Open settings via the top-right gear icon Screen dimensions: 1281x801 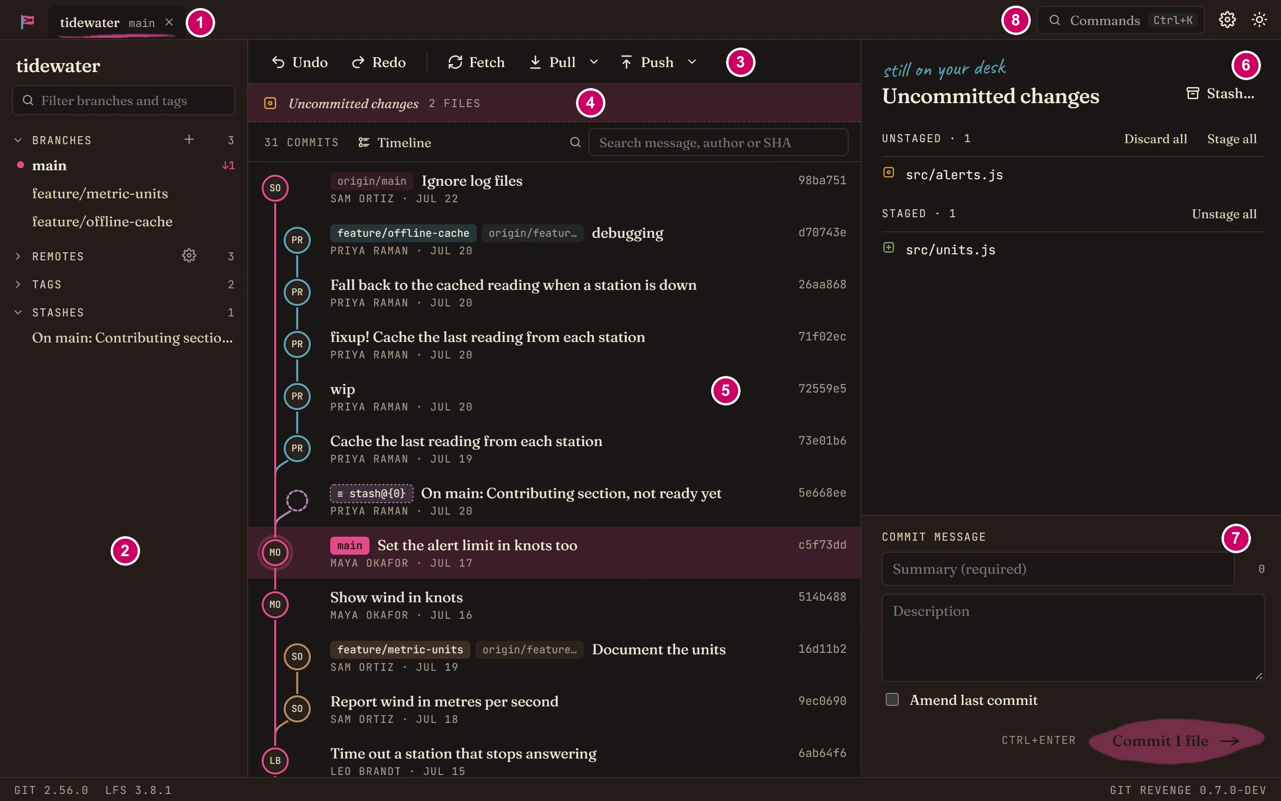[1227, 20]
